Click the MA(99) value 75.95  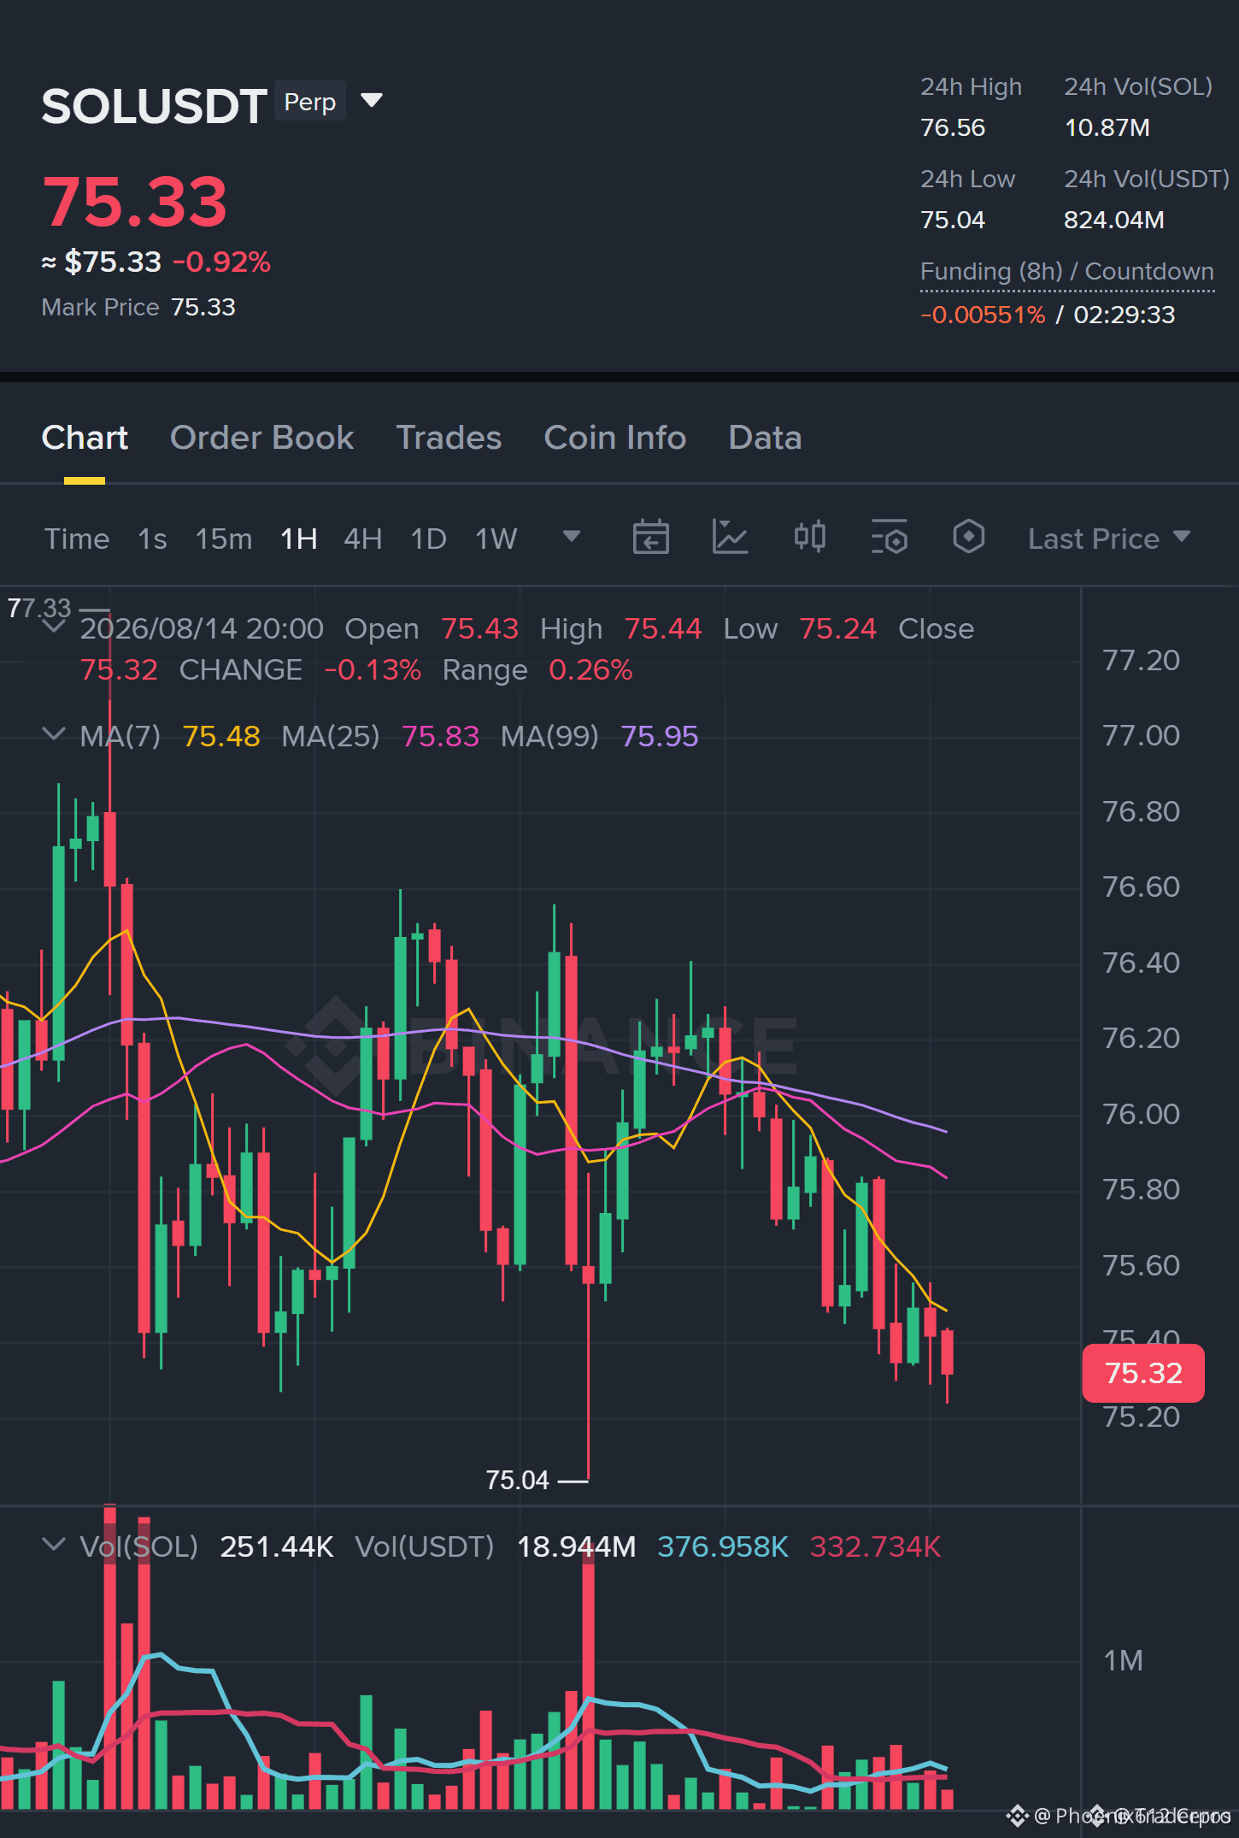(660, 736)
